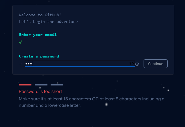185x127 pixels.
Task: Click the masked password dots
Action: point(28,64)
